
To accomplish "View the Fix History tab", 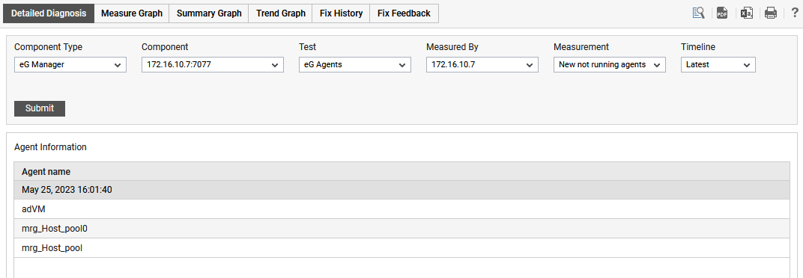I will (x=341, y=13).
